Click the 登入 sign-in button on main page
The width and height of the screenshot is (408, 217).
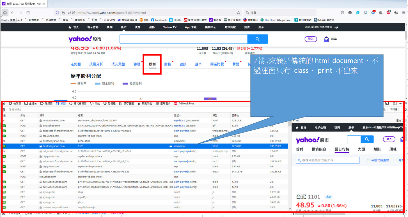(x=311, y=39)
